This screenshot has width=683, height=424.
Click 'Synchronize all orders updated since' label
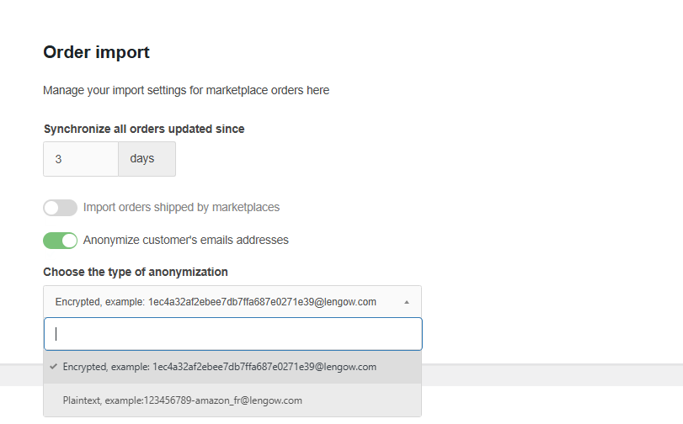click(144, 129)
